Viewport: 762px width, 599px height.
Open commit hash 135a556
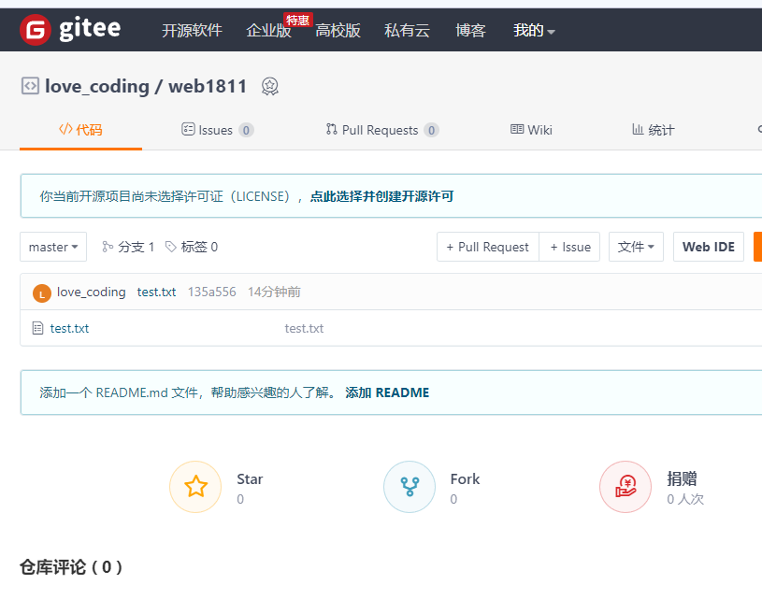click(x=212, y=292)
